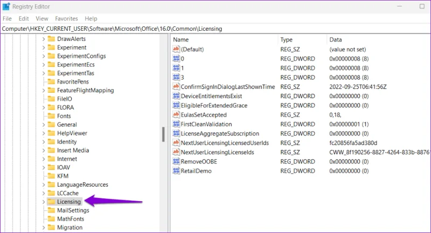431x233 pixels.
Task: Click the FirstCleanValidation DWORD icon
Action: point(176,124)
